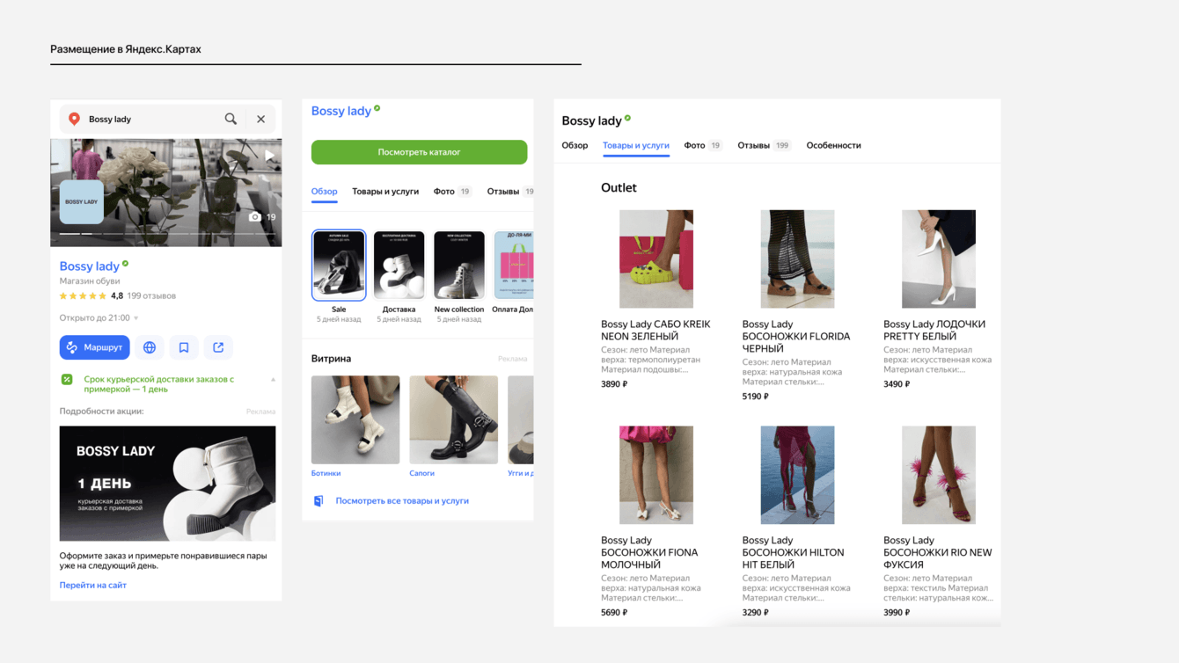Click the red map pin icon
Viewport: 1179px width, 663px height.
click(75, 119)
